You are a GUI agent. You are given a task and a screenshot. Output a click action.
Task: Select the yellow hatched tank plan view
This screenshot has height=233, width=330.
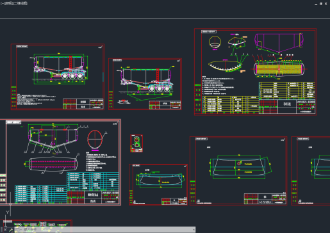tap(279, 69)
